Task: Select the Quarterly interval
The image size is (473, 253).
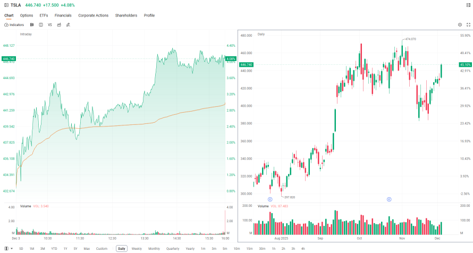Action: coord(173,249)
